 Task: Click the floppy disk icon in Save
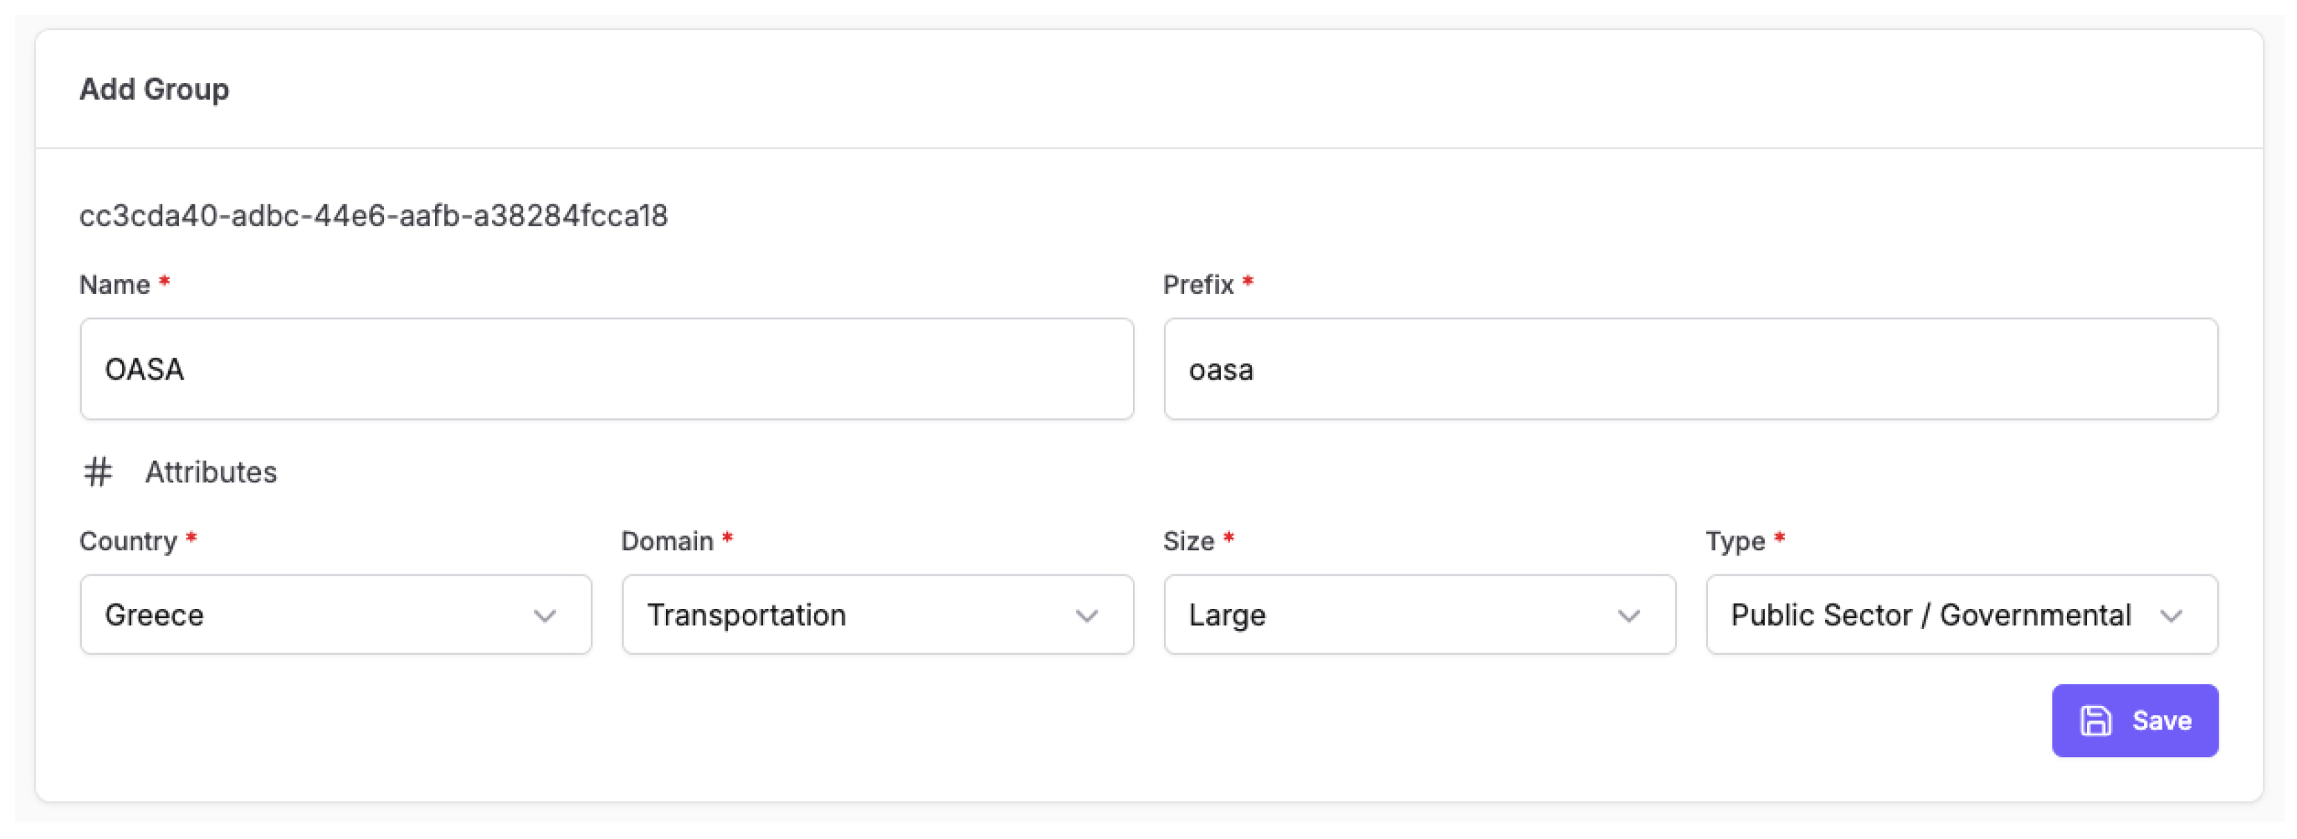coord(2095,721)
